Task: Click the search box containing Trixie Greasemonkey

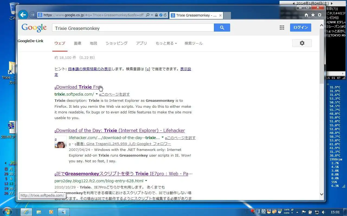Action: coord(133,28)
